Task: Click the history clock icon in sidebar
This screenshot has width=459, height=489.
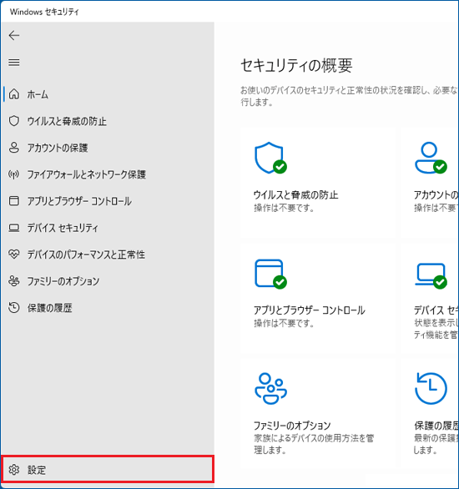Action: click(14, 308)
